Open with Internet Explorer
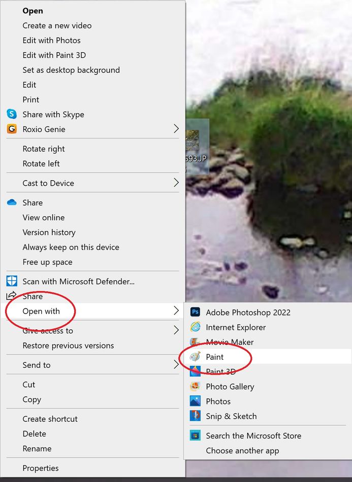Screen dimensions: 352x482 (x=236, y=327)
